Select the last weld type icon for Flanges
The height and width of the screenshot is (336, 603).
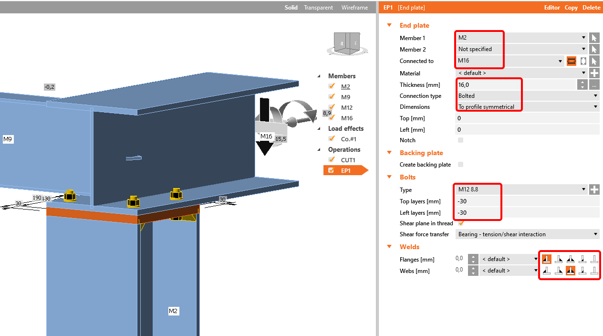point(594,259)
